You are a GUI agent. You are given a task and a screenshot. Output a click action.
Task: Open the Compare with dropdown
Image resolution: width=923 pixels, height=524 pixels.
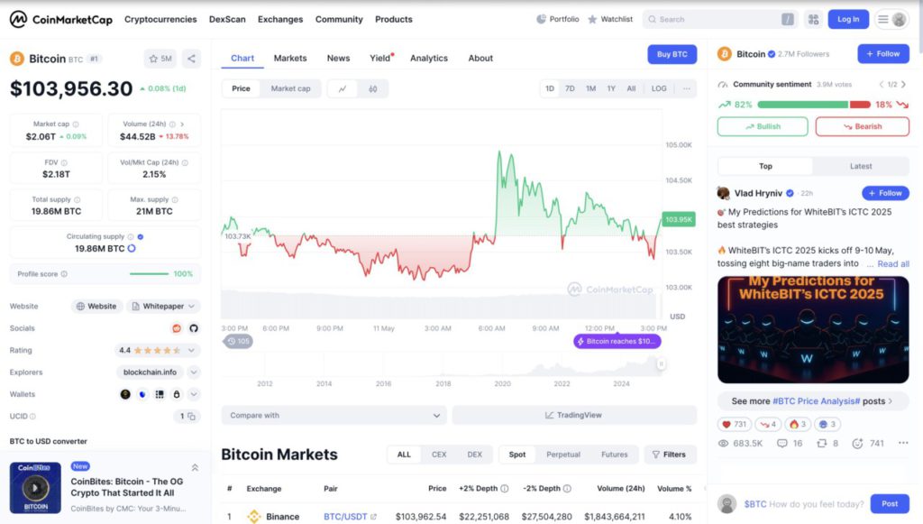334,416
